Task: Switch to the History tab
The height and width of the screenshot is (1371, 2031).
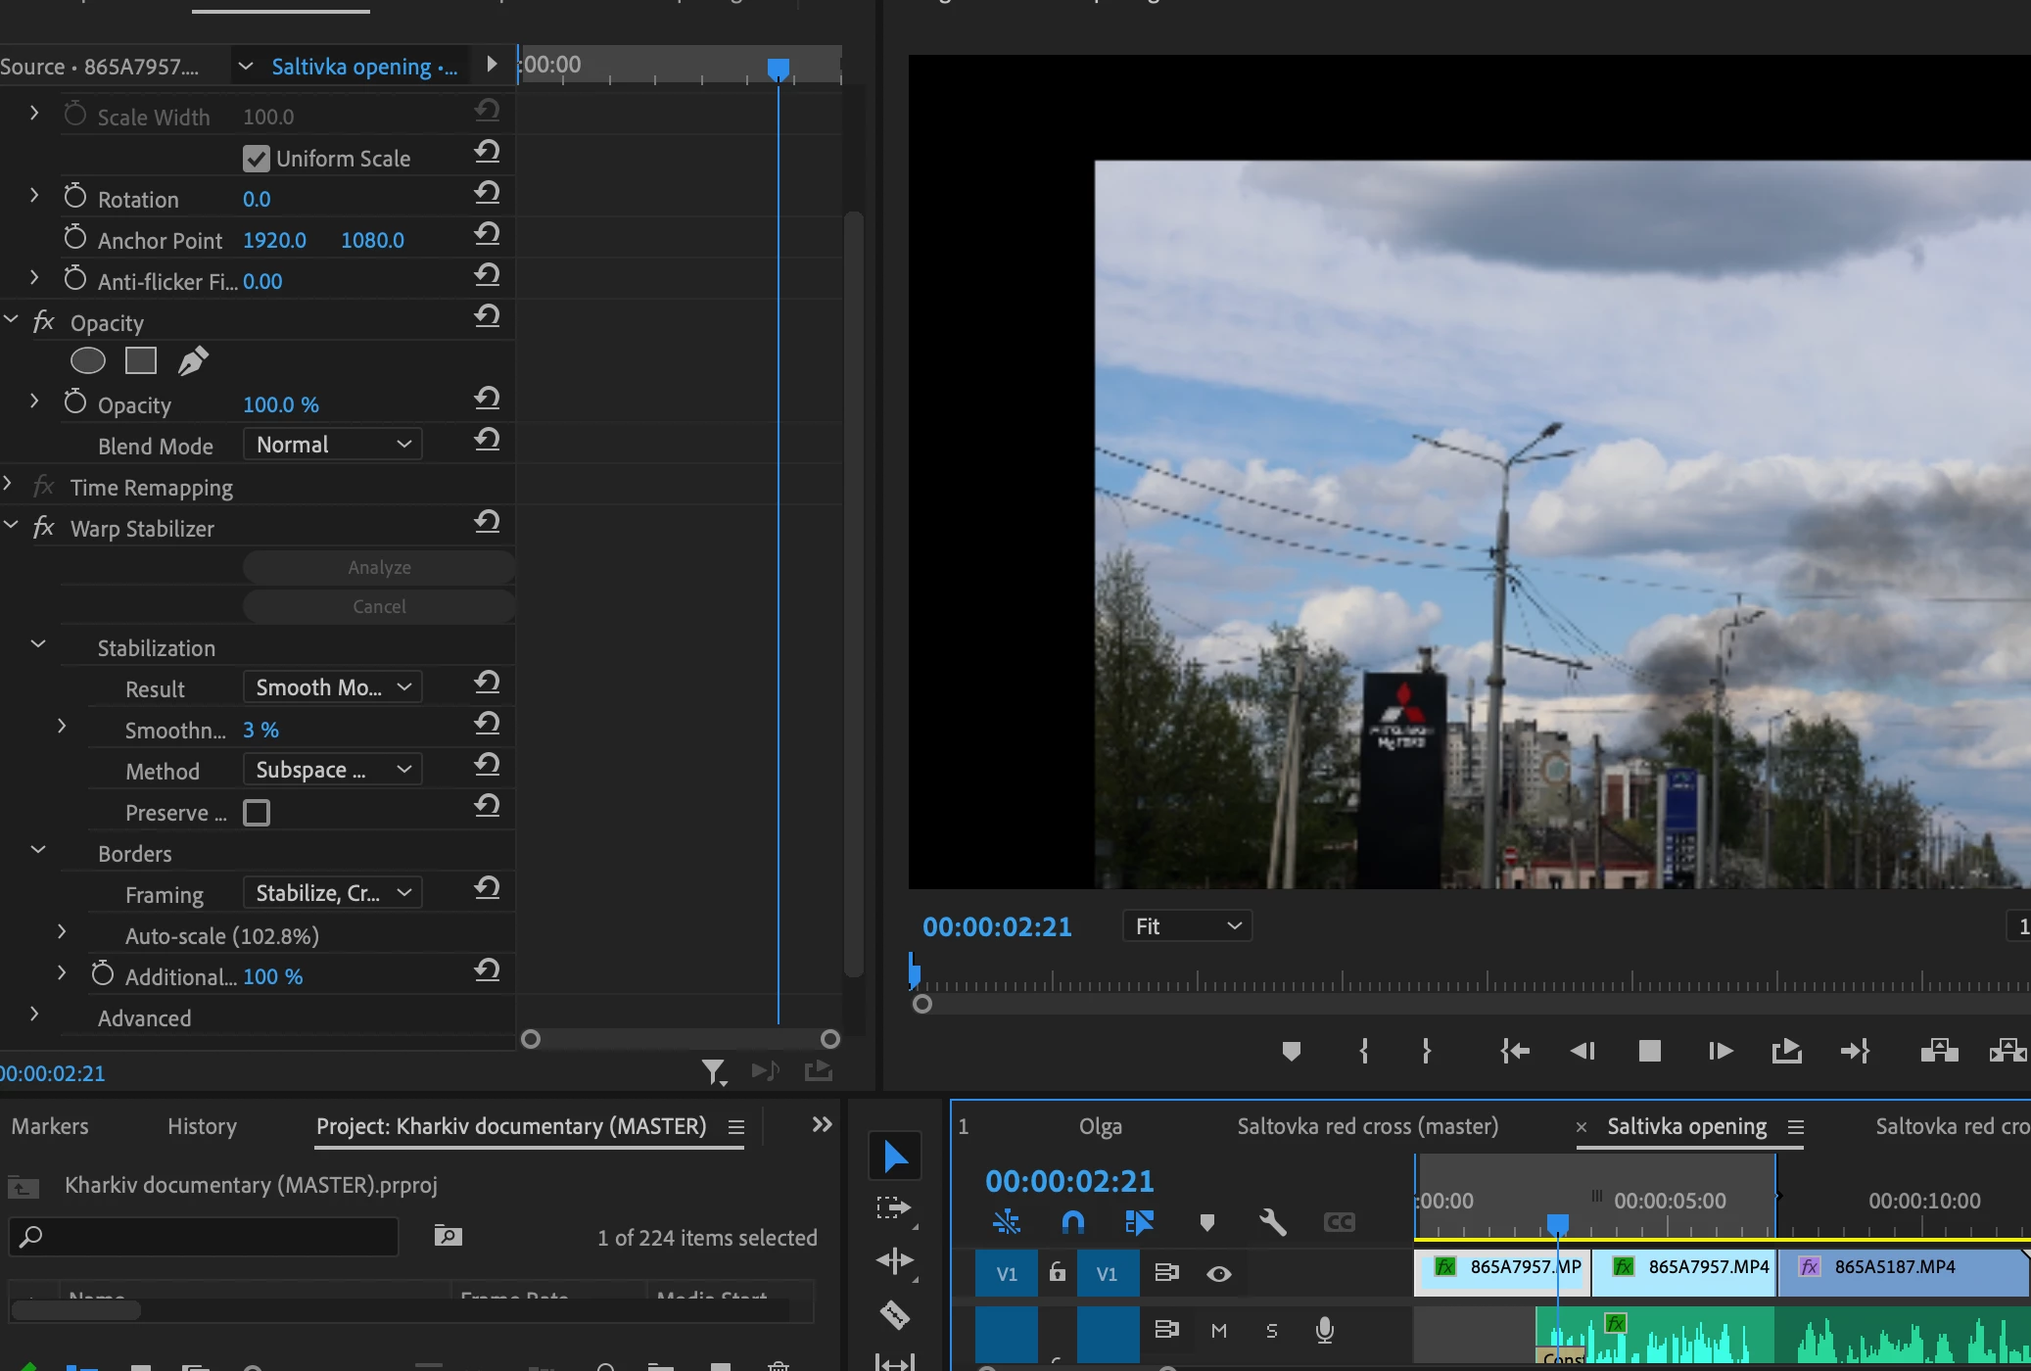Action: [x=202, y=1126]
